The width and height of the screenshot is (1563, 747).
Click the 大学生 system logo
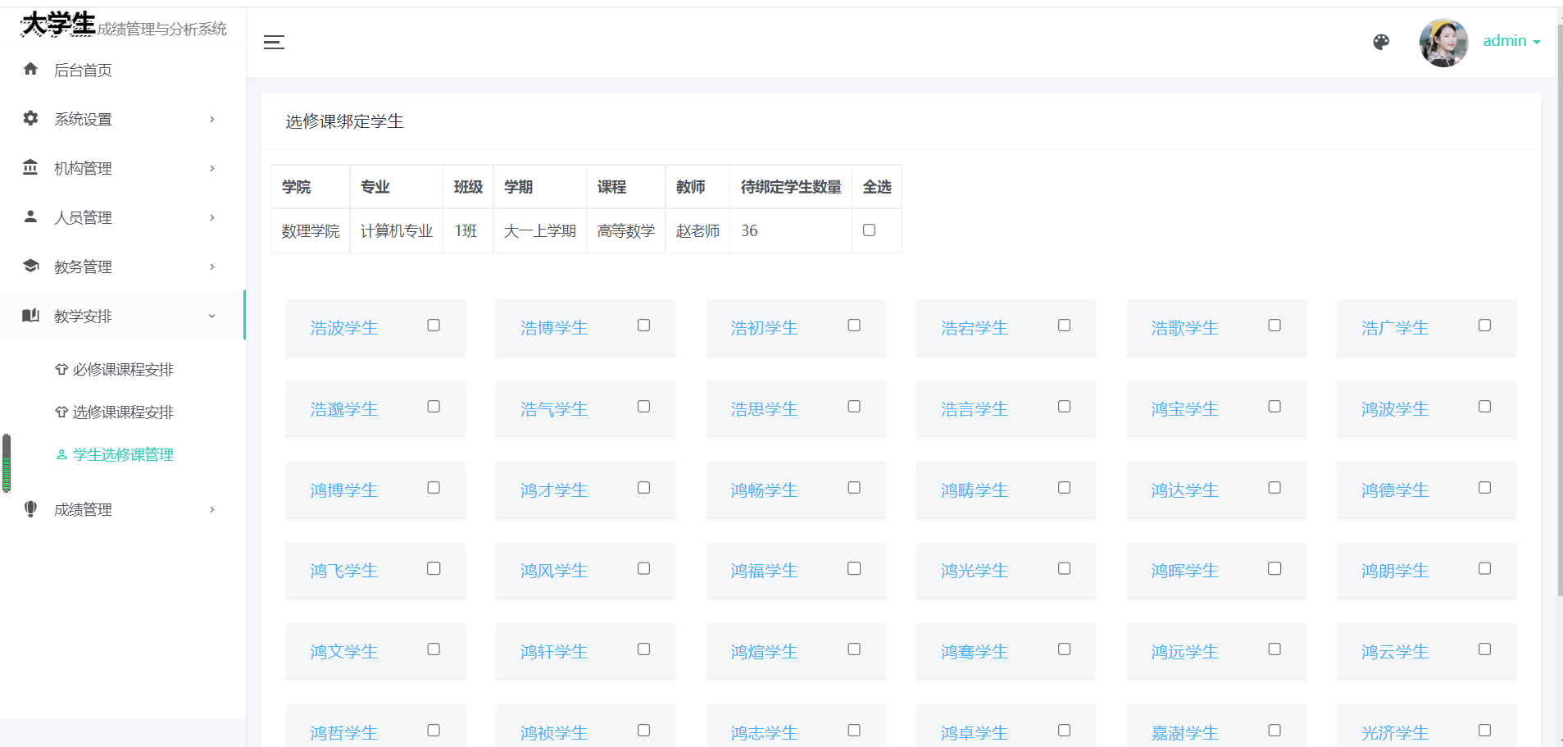[58, 25]
